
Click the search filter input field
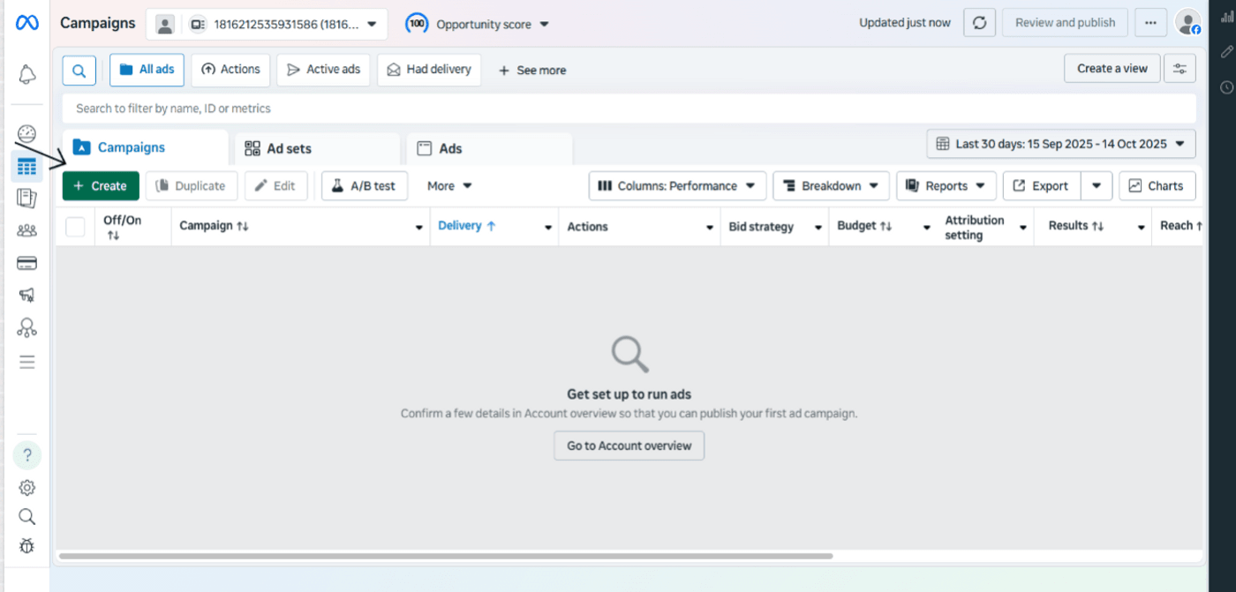[x=629, y=109]
